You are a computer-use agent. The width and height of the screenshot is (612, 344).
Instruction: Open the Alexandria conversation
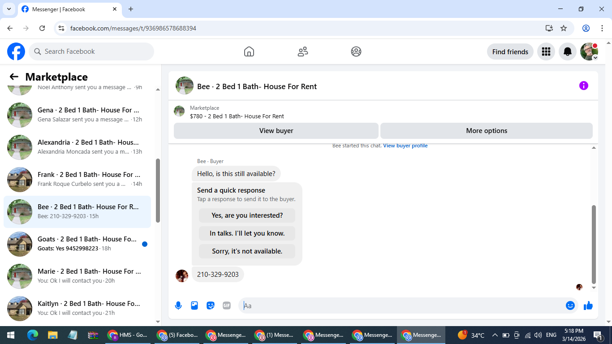pyautogui.click(x=77, y=147)
